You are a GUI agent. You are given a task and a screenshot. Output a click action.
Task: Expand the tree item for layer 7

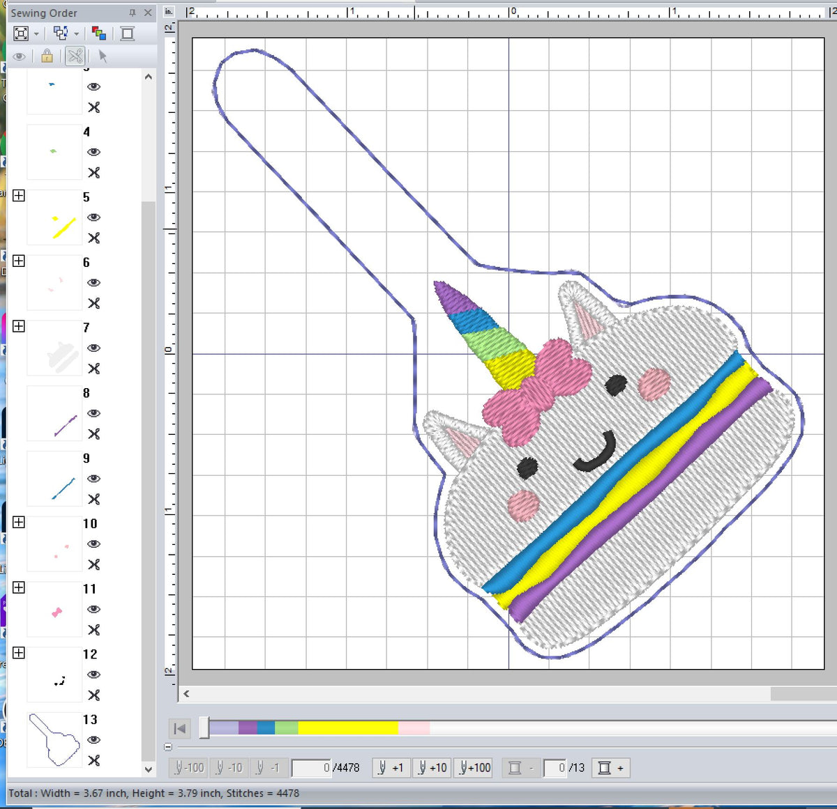pyautogui.click(x=19, y=326)
